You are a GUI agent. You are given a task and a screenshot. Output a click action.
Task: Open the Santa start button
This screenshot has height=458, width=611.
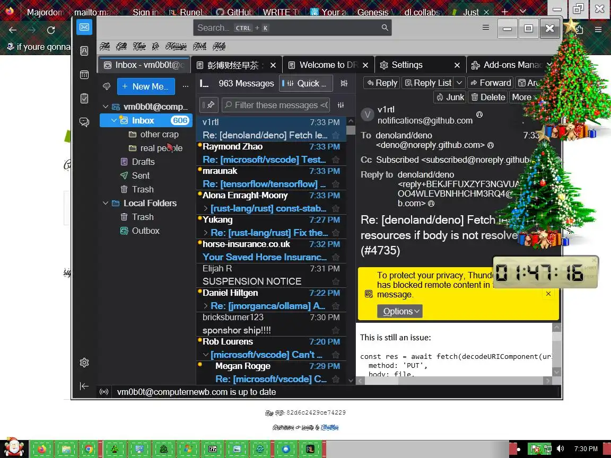(14, 448)
